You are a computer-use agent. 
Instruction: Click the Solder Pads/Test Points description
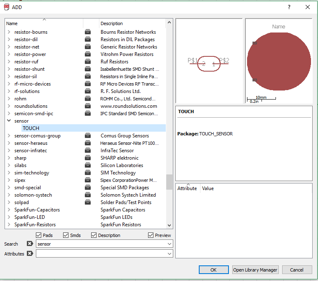[126, 202]
